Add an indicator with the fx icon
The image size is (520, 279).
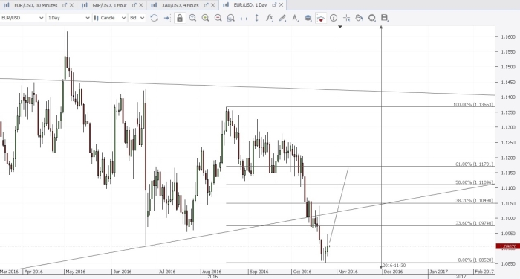pyautogui.click(x=269, y=18)
